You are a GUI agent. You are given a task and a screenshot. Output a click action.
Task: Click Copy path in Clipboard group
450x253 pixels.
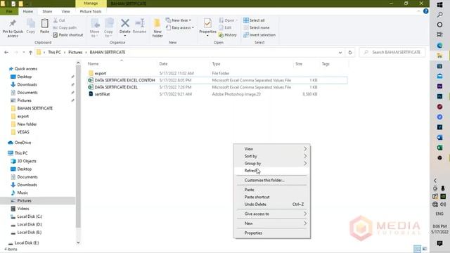[65, 27]
